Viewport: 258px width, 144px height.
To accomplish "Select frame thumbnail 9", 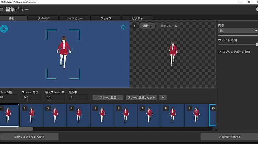I will (x=196, y=115).
